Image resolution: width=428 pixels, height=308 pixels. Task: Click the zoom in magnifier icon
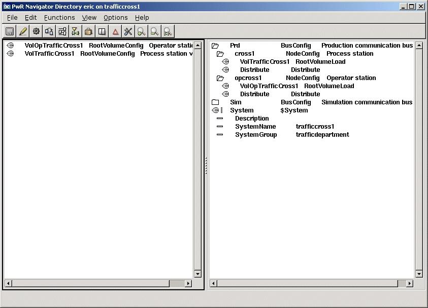[x=141, y=31]
